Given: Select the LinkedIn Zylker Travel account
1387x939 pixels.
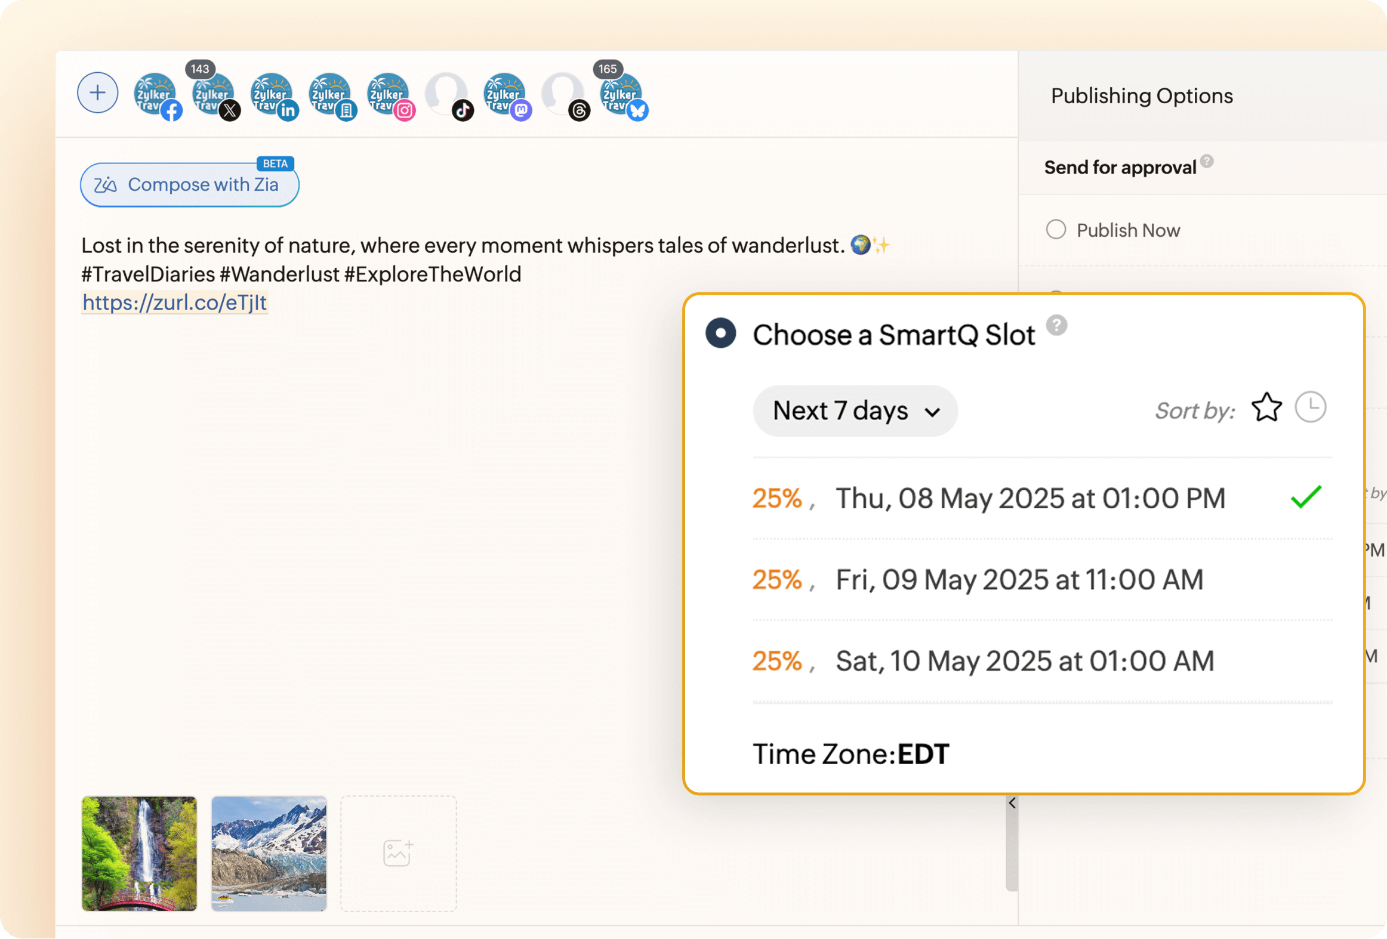Looking at the screenshot, I should (x=273, y=94).
